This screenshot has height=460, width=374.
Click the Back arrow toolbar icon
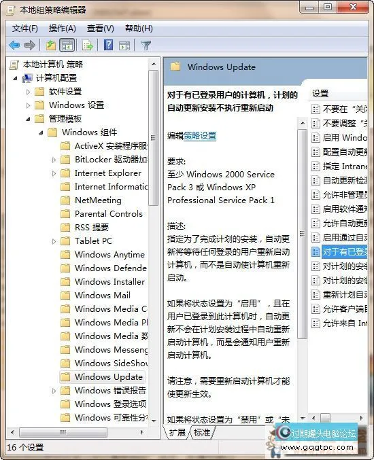point(14,45)
